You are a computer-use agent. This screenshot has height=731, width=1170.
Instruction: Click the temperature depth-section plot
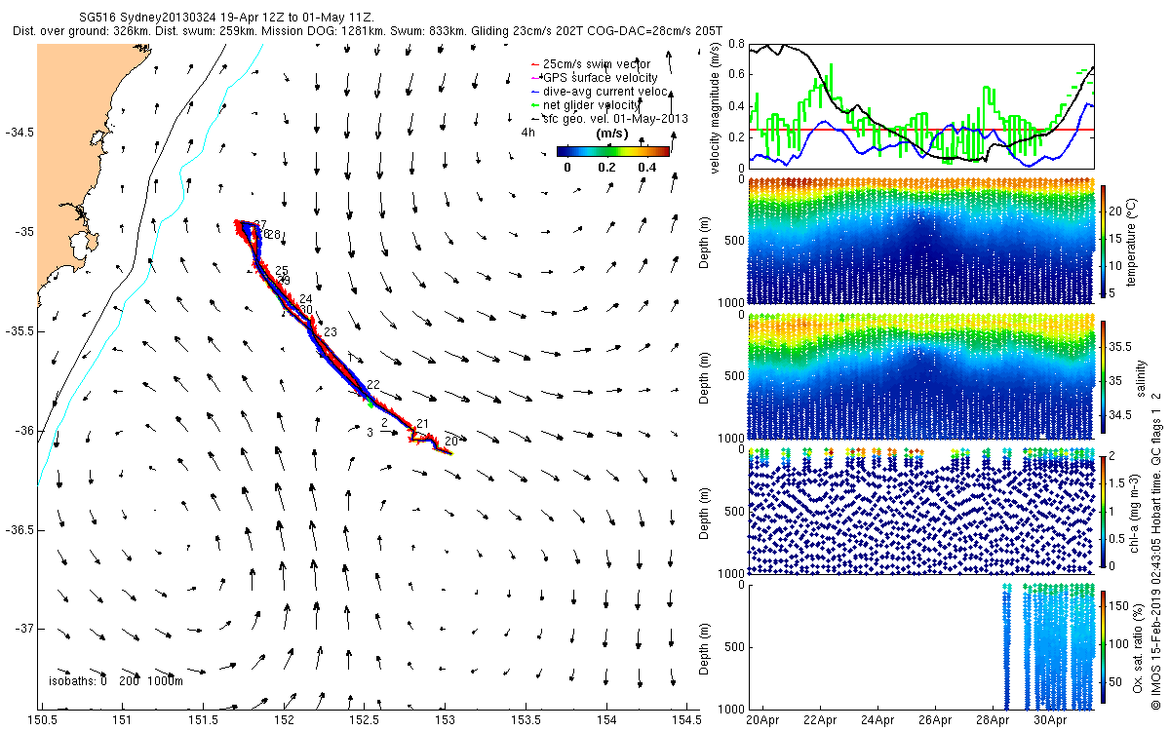pos(920,241)
